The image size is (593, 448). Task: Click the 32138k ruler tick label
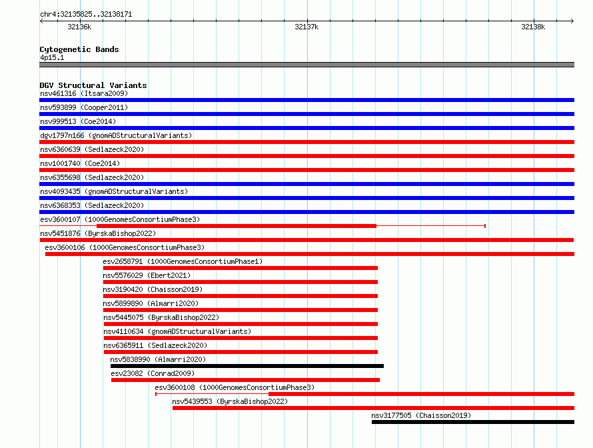click(x=533, y=27)
